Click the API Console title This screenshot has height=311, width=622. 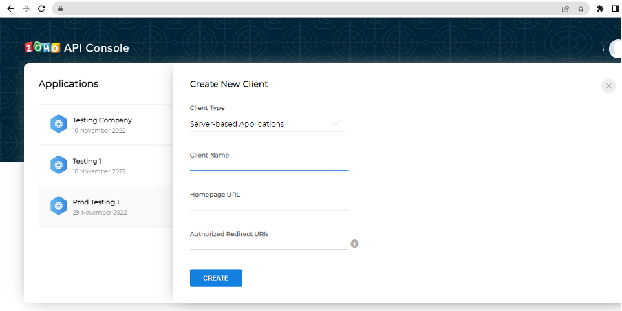[x=96, y=48]
